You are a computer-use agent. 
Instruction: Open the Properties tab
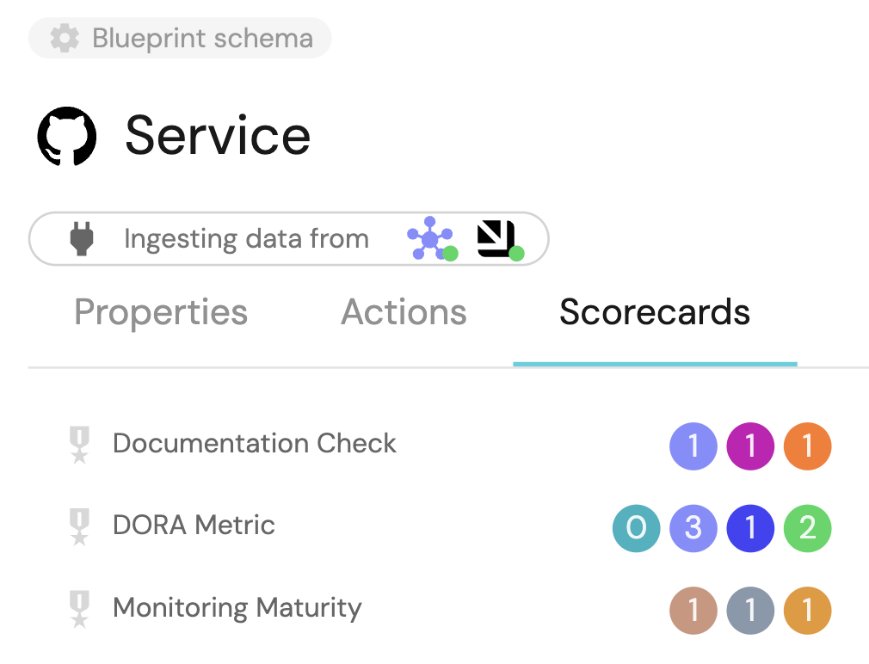tap(161, 312)
